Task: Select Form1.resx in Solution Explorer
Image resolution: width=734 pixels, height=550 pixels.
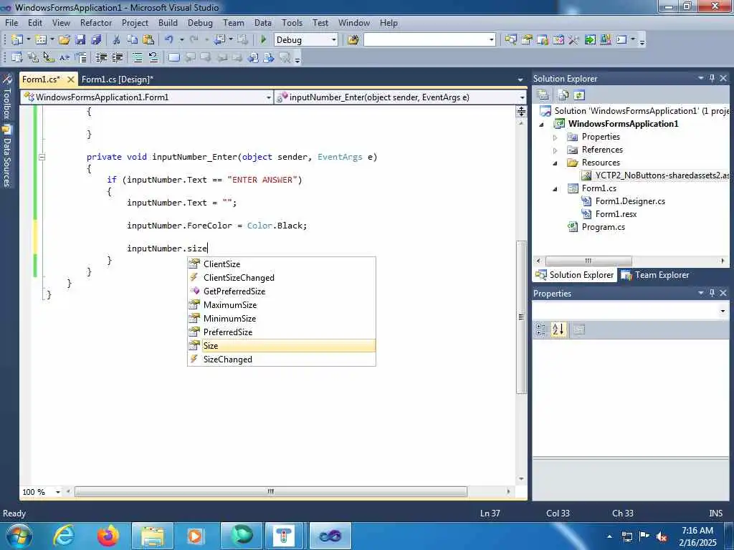Action: tap(616, 214)
